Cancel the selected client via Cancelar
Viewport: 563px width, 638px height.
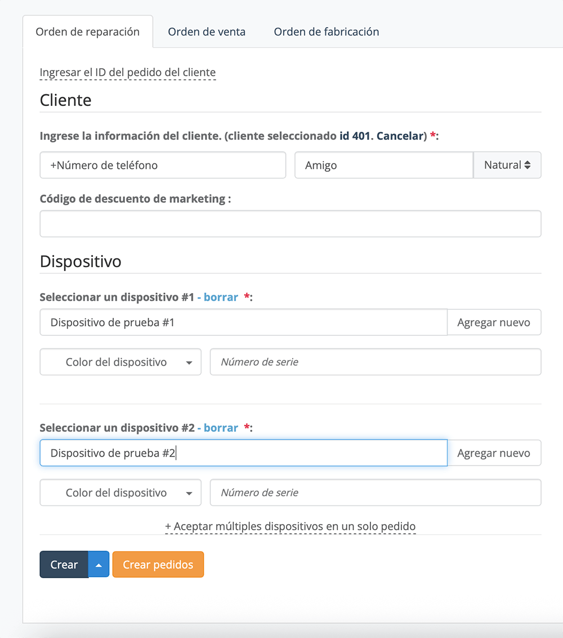pyautogui.click(x=400, y=136)
